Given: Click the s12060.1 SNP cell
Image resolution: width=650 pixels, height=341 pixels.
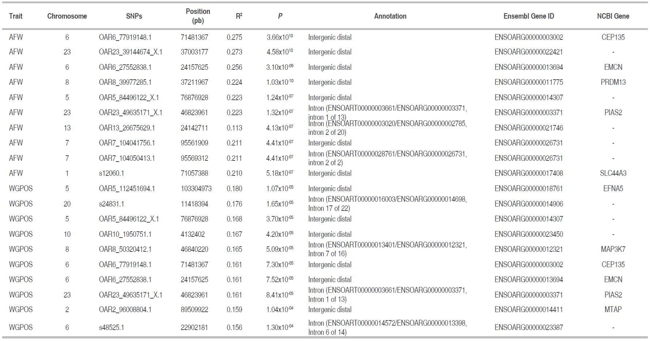Looking at the screenshot, I should [112, 173].
